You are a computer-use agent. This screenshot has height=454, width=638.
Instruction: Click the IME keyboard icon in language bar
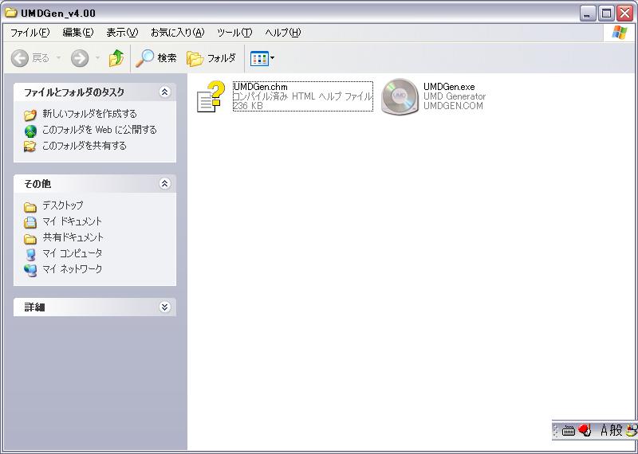[568, 431]
